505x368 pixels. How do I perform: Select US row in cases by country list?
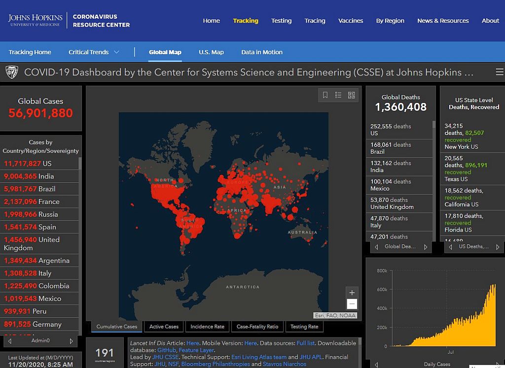click(x=39, y=164)
